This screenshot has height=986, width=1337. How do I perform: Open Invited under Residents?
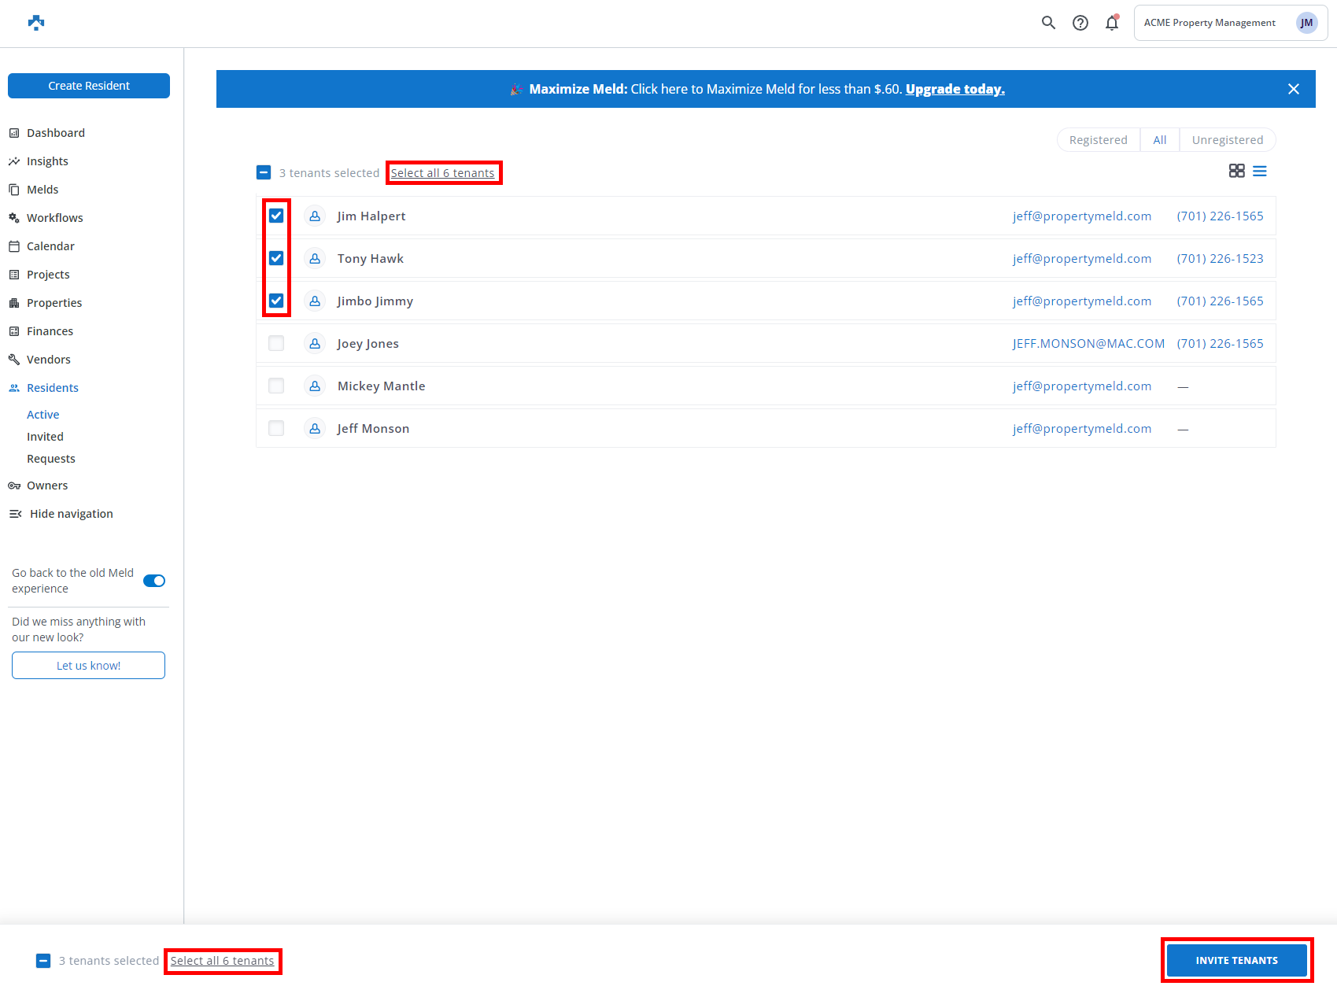pyautogui.click(x=45, y=437)
